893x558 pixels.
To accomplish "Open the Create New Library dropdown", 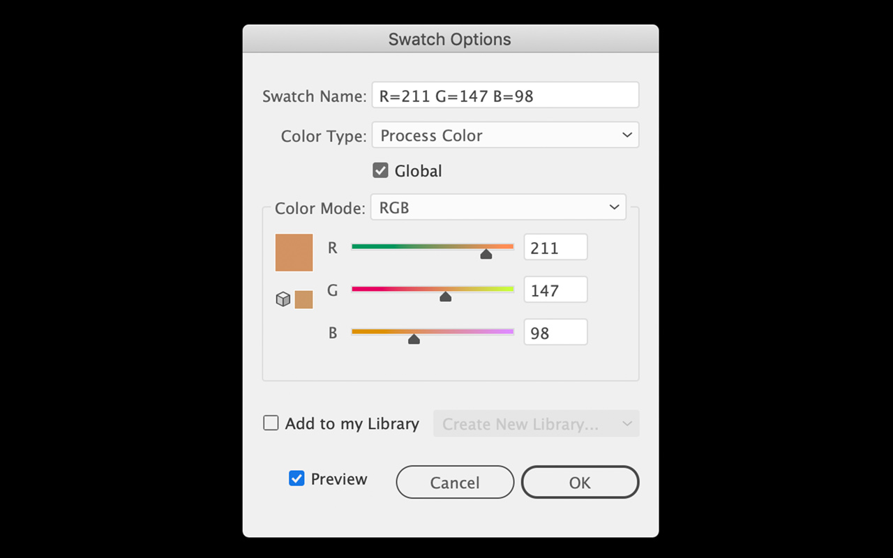I will pyautogui.click(x=536, y=424).
